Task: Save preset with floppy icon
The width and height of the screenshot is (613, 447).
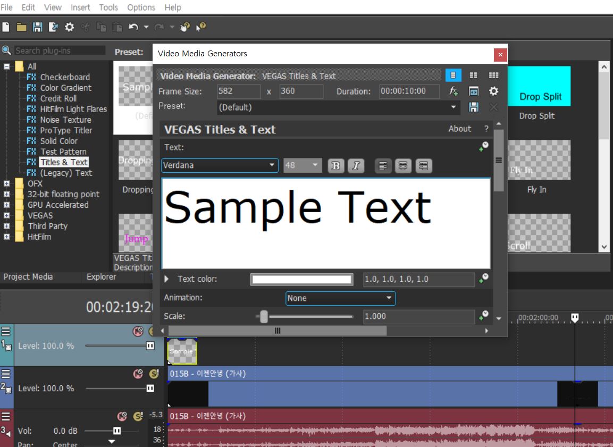Action: pyautogui.click(x=473, y=107)
